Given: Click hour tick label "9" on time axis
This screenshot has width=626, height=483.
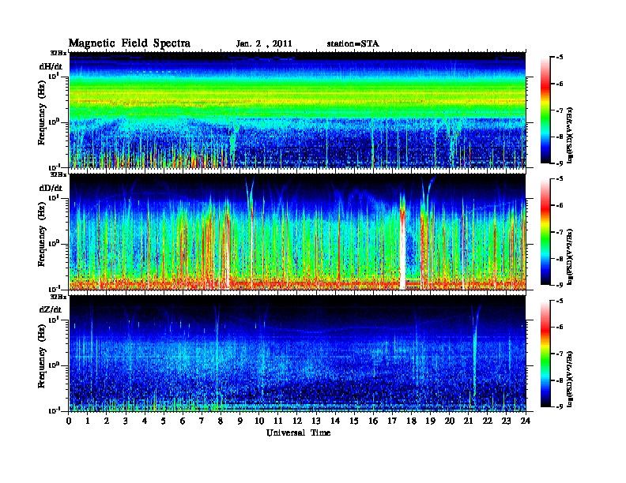Looking at the screenshot, I should 240,421.
